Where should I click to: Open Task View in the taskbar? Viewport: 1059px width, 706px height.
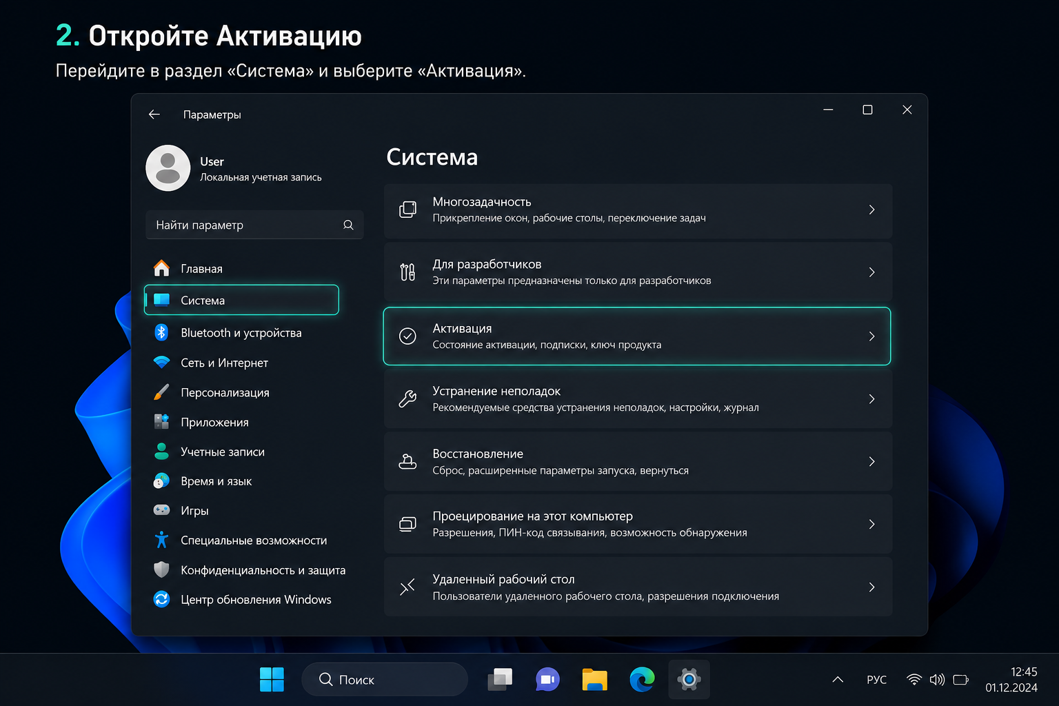(x=501, y=680)
